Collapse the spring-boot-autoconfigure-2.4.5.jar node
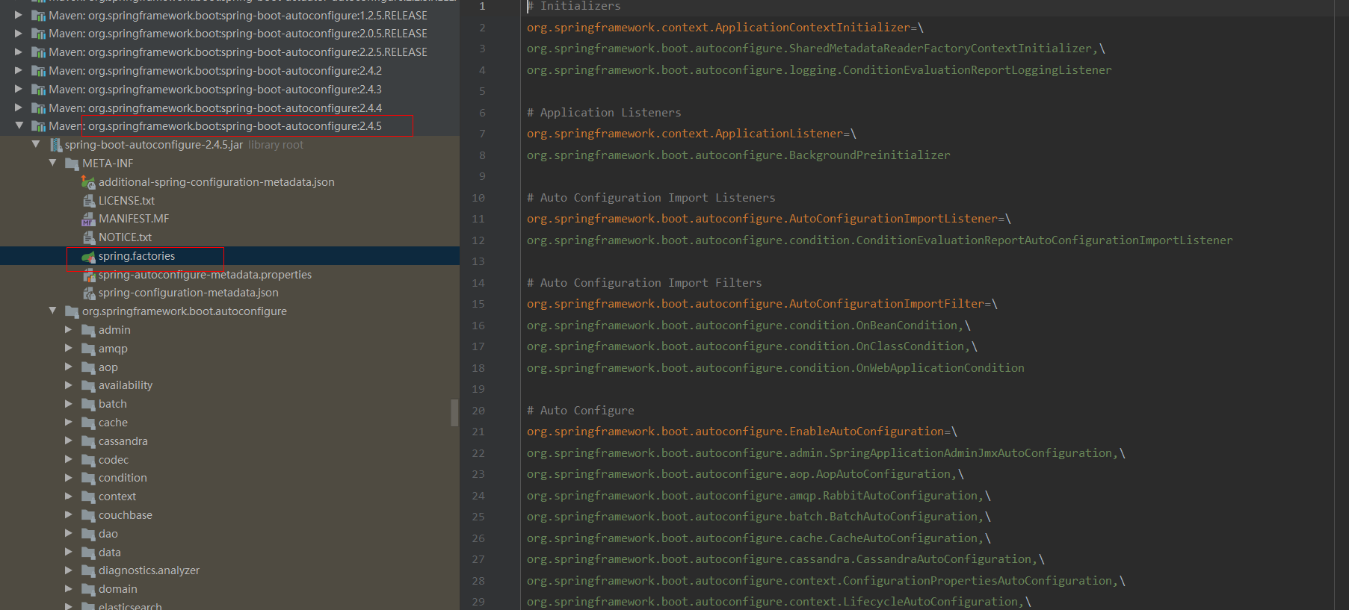Screen dimensions: 1349x610 (x=36, y=144)
